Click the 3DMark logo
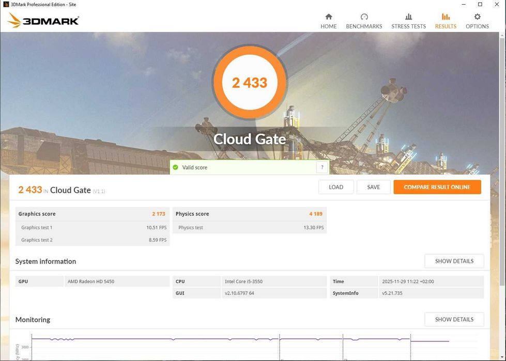Image resolution: width=506 pixels, height=361 pixels. point(43,20)
